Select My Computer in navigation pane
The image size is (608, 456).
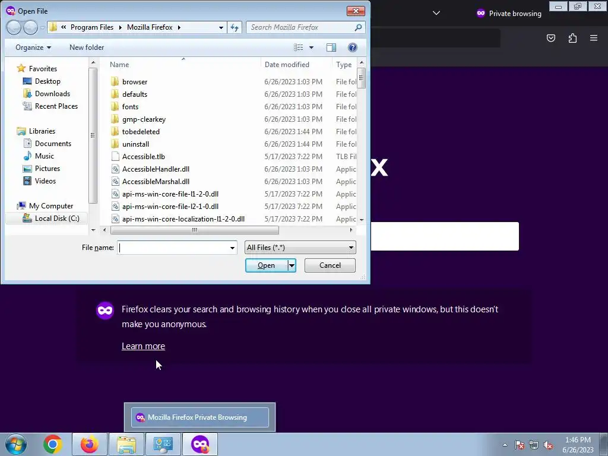pyautogui.click(x=50, y=206)
